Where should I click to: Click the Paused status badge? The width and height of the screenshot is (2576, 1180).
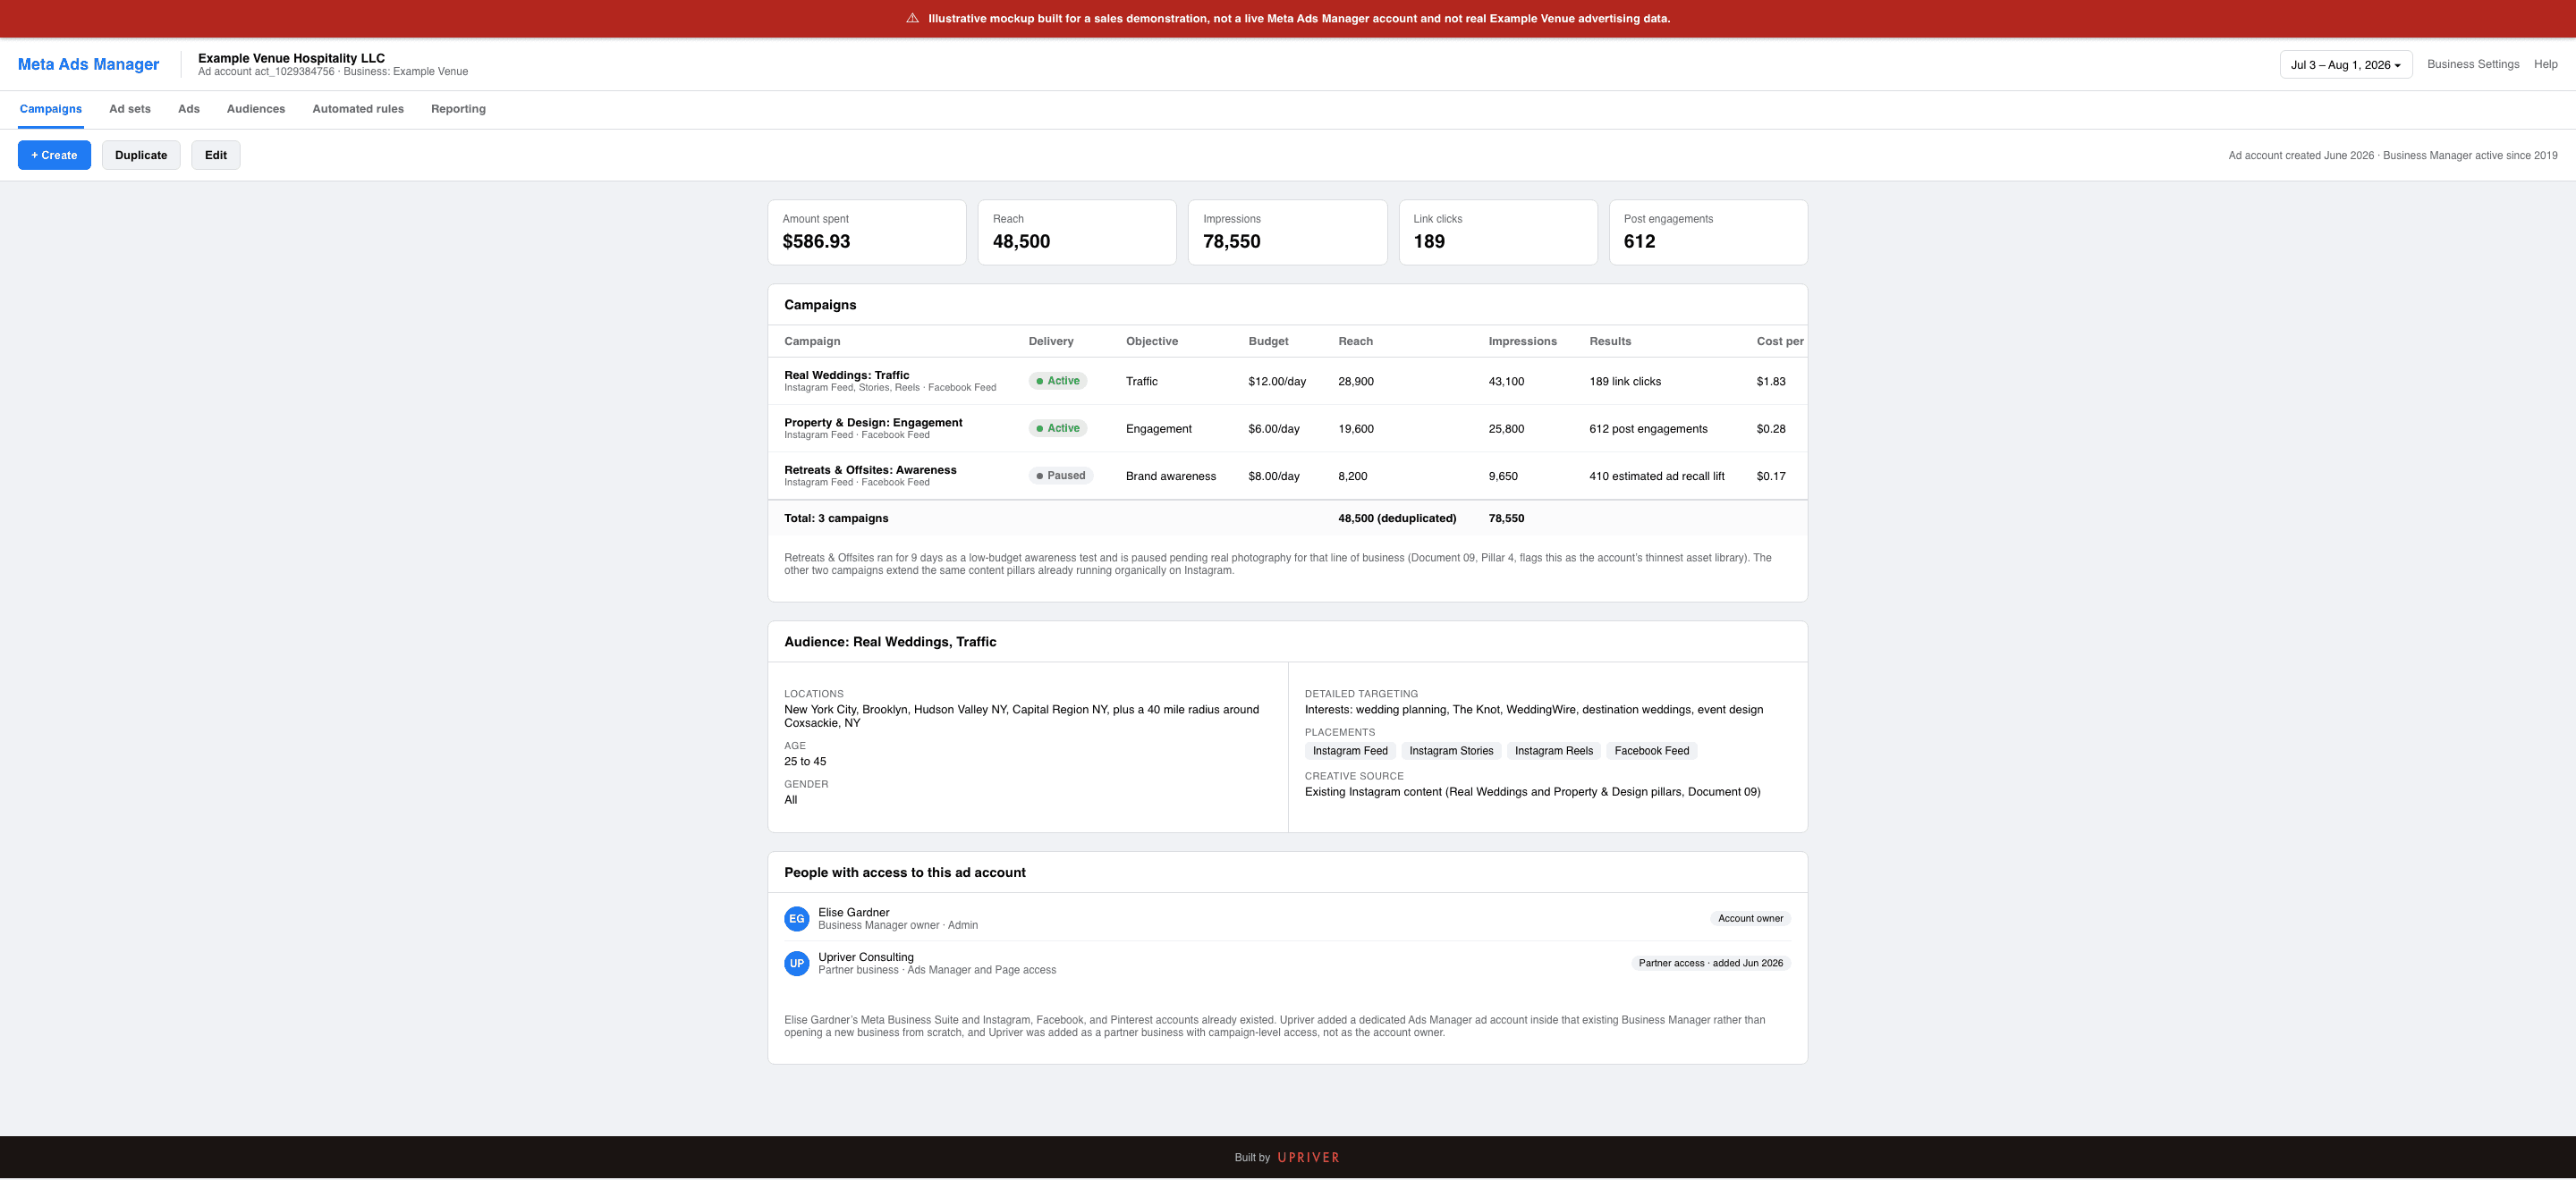(1061, 476)
